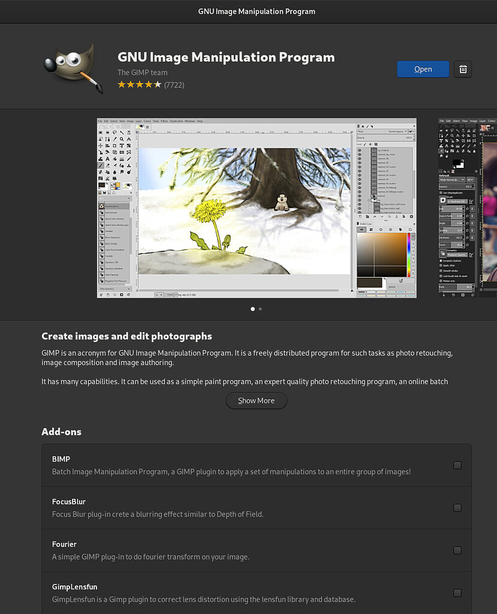
Task: Click the Add-ons section heading
Action: click(61, 432)
